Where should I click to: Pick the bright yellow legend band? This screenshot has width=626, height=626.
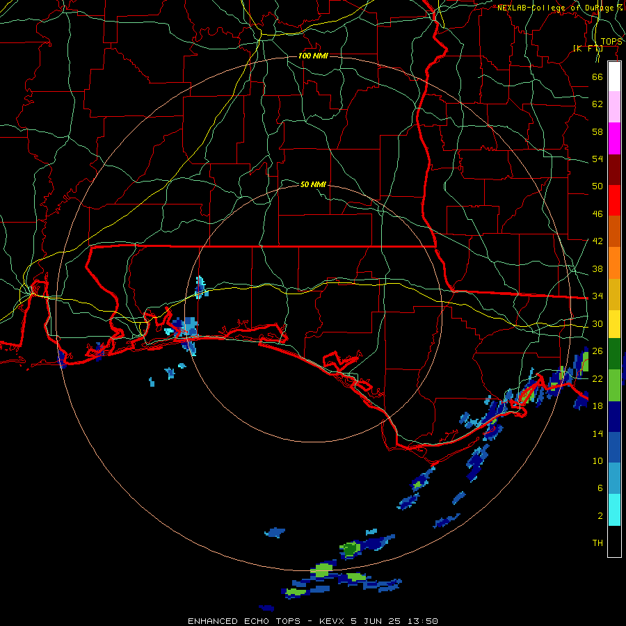click(x=614, y=324)
